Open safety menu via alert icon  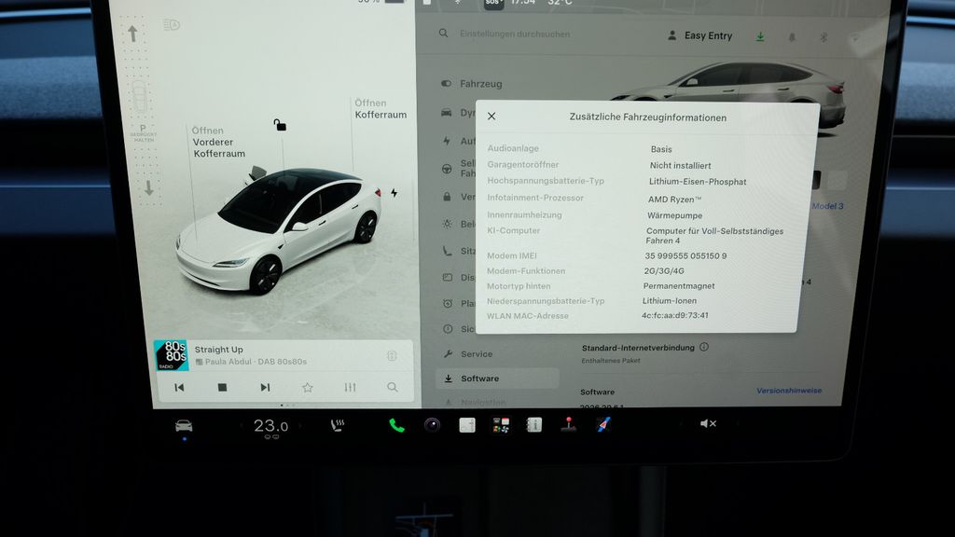coord(448,329)
